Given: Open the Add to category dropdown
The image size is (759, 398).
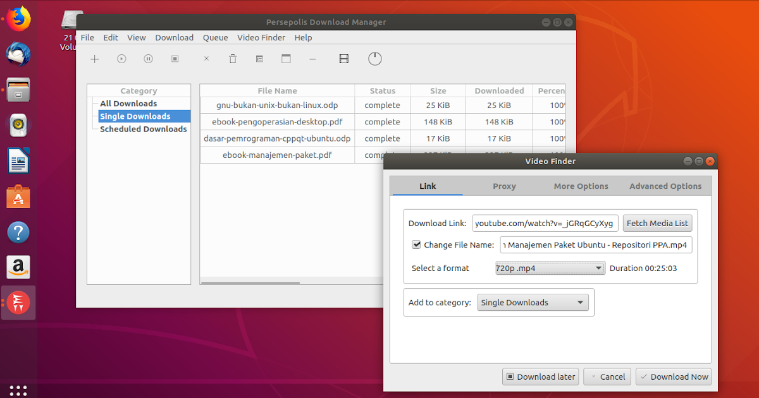Looking at the screenshot, I should pos(532,302).
